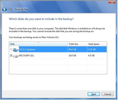
Task: Click the Back Up Files wizard icon
Action: point(10,9)
